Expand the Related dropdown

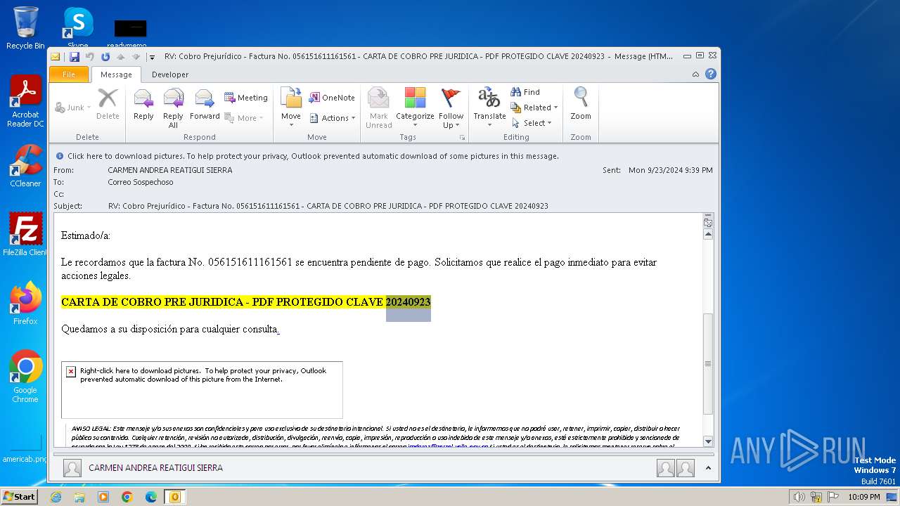tap(534, 108)
